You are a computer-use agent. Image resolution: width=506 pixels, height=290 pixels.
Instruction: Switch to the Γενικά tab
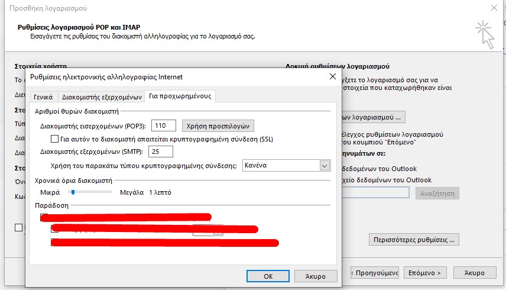click(x=43, y=96)
